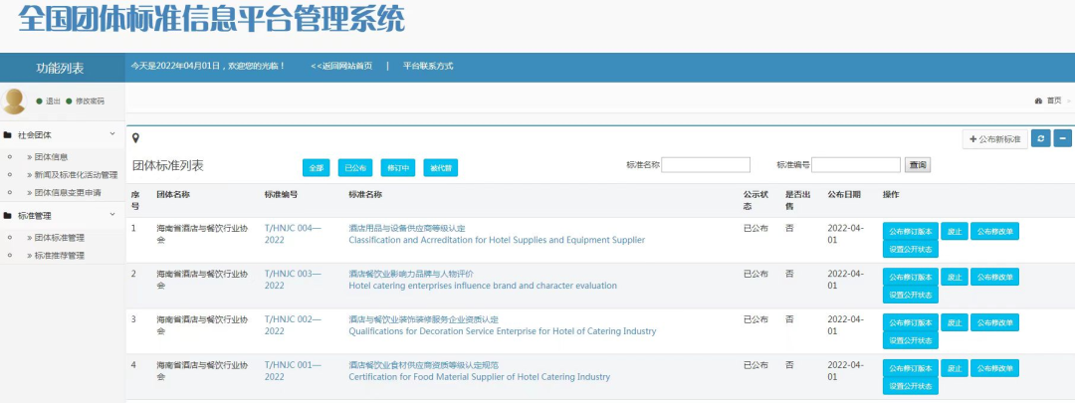Click 公布修订版本 for T/HNJC 003
This screenshot has height=403, width=1075.
pos(911,277)
